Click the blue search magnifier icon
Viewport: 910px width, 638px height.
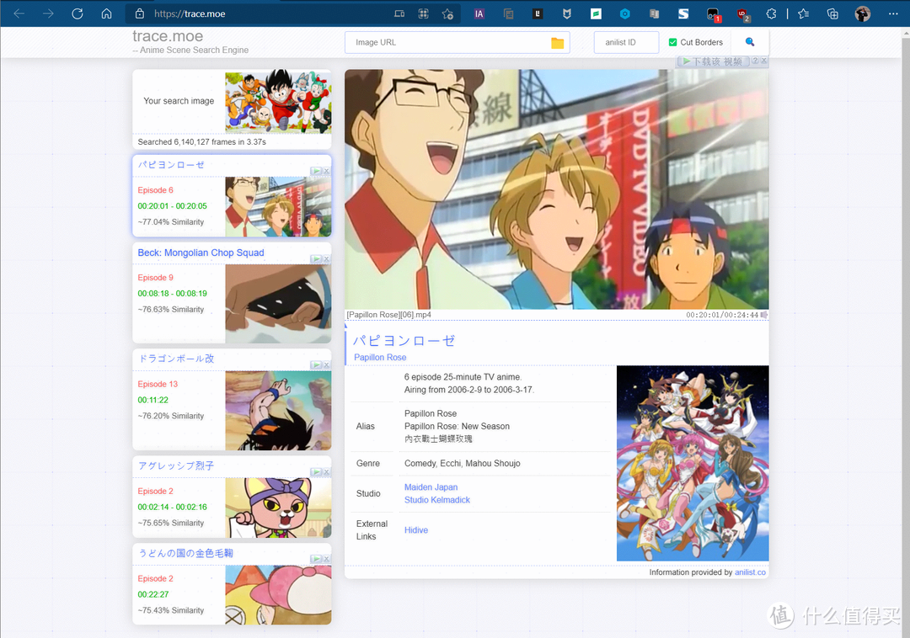click(x=750, y=42)
